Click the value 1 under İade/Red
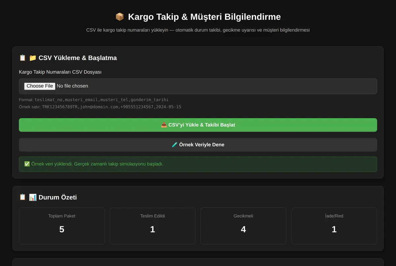 [334, 229]
